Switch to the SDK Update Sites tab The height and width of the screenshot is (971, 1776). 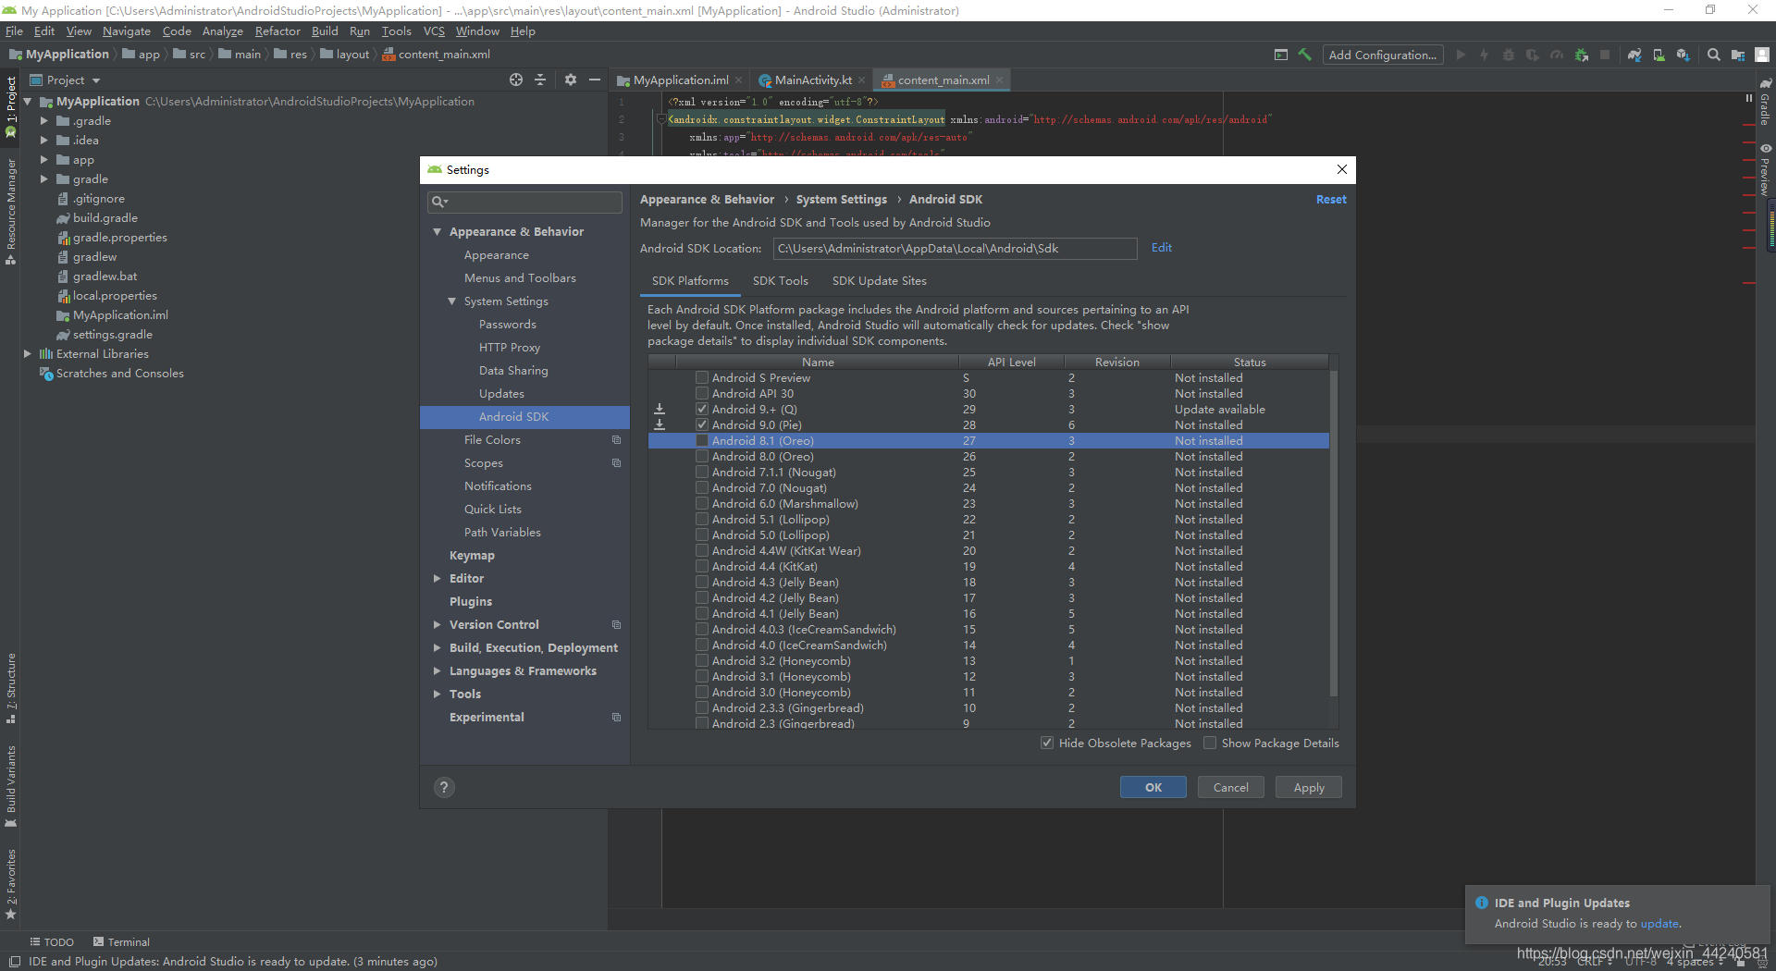click(x=879, y=280)
